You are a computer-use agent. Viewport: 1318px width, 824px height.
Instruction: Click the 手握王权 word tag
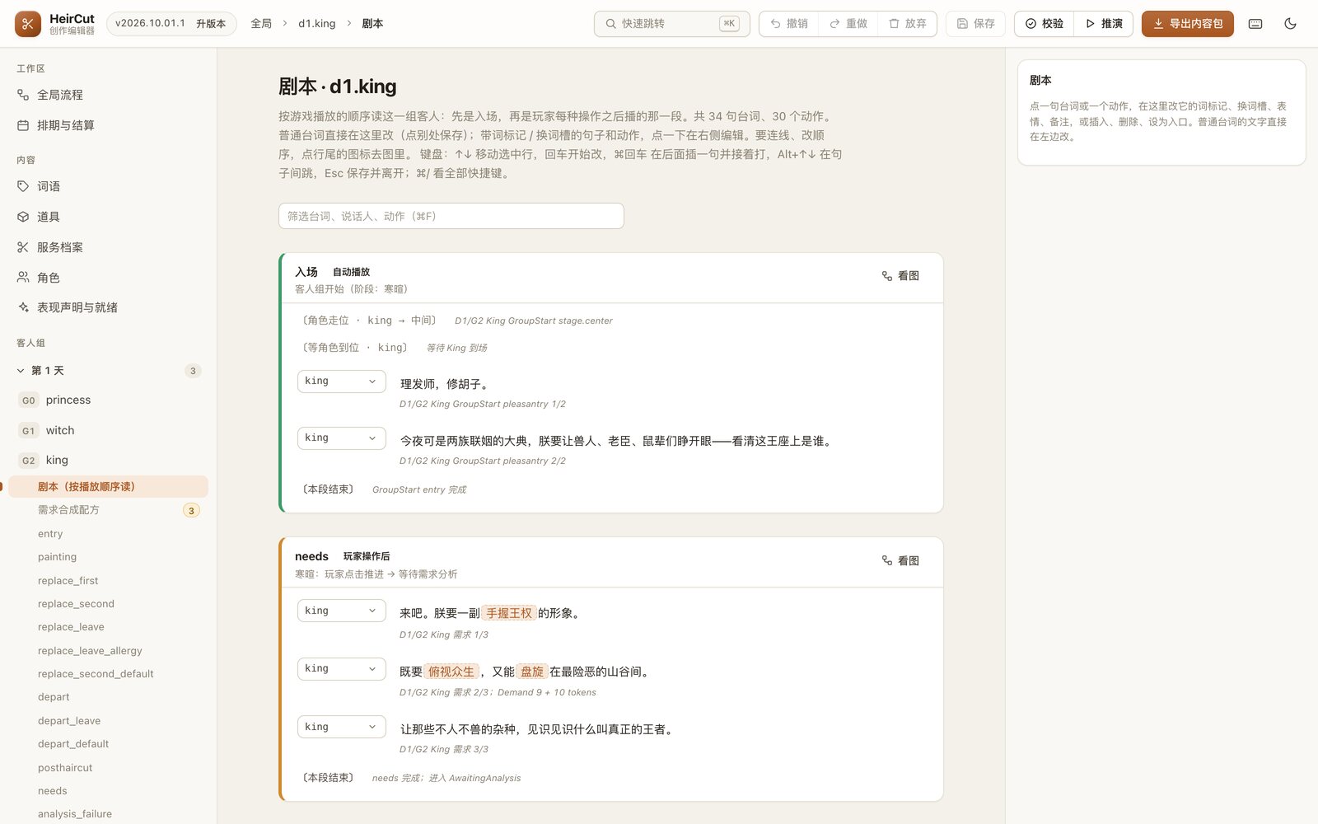click(x=509, y=613)
